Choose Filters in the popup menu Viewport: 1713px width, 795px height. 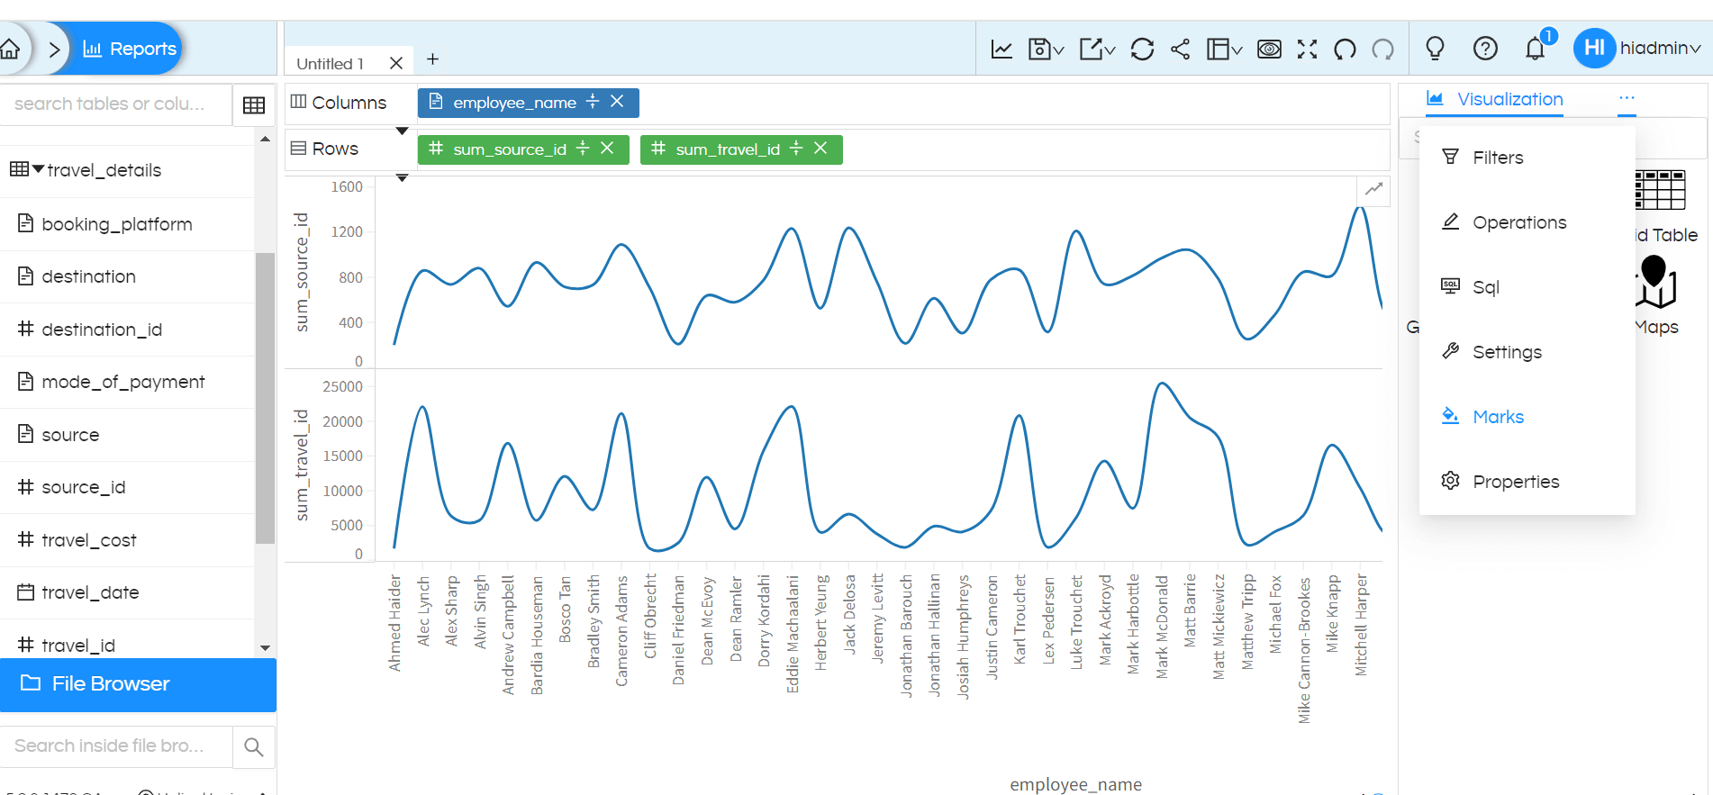(1497, 158)
